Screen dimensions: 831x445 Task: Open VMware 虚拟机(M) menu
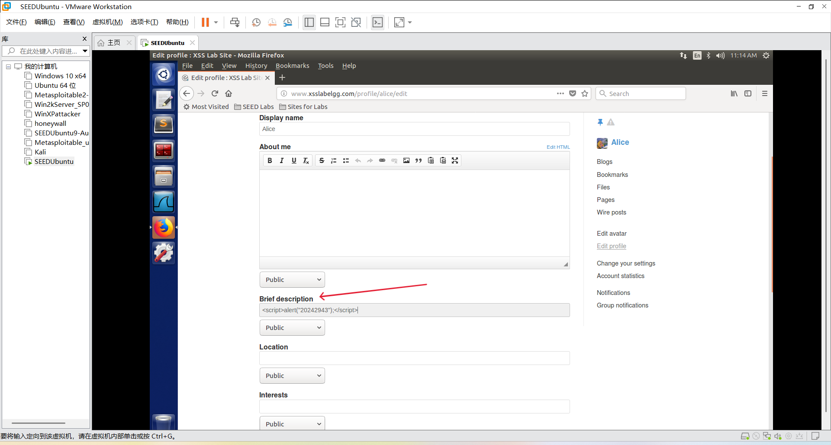tap(108, 22)
